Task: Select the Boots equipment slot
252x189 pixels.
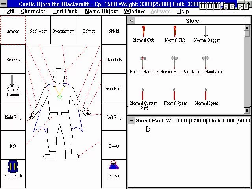Action: point(114,145)
